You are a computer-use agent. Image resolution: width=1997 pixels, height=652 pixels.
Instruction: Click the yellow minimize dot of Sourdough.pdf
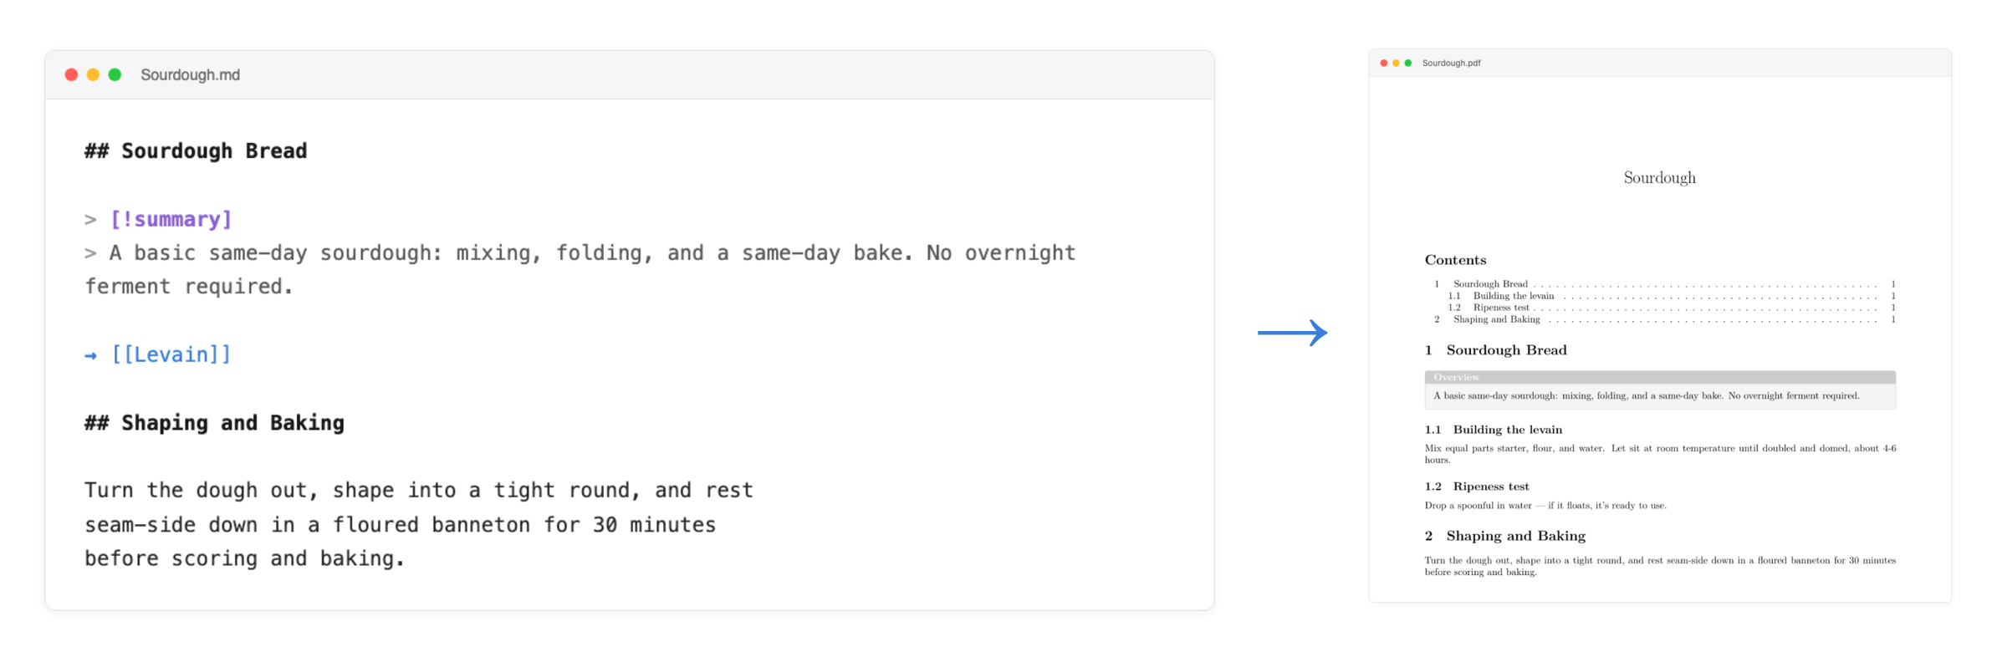(x=1396, y=64)
